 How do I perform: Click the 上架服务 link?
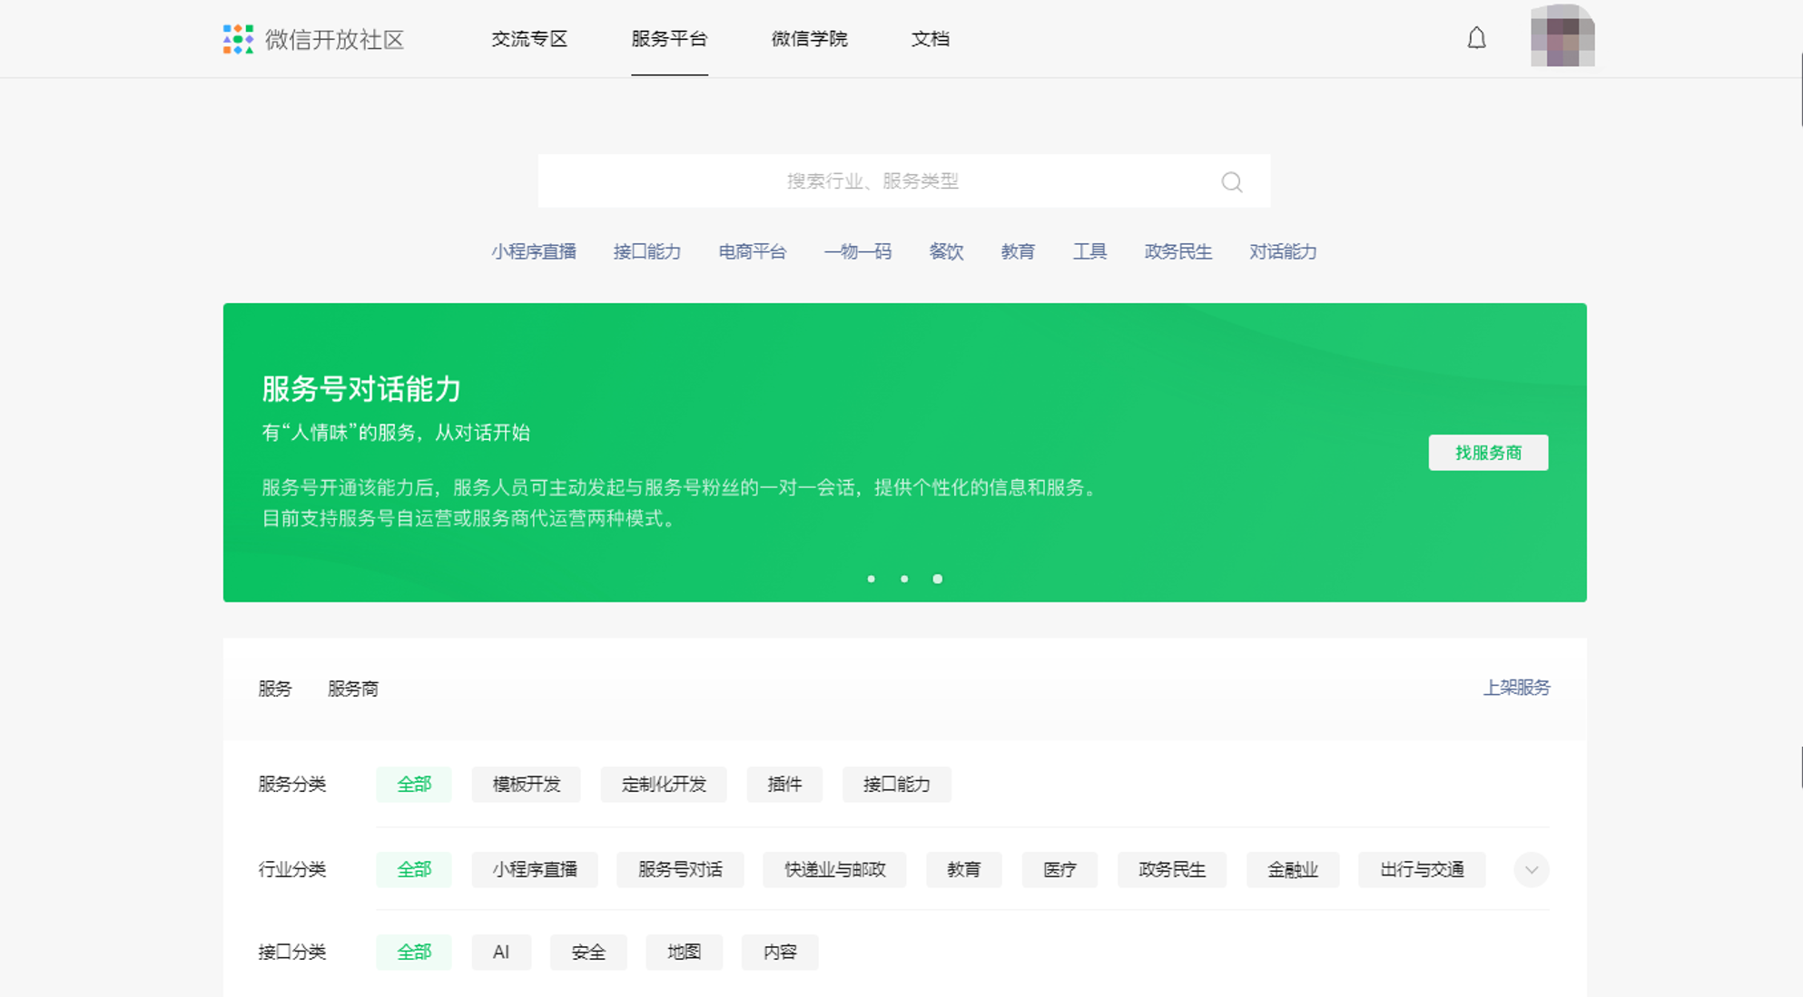(1516, 688)
